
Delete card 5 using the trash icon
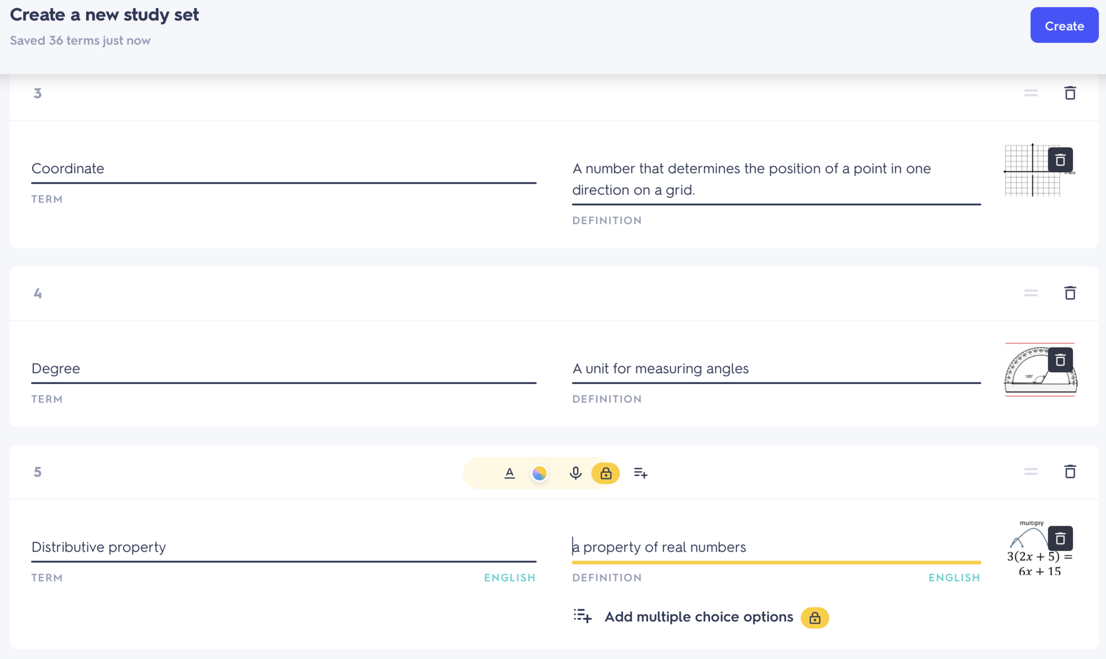(x=1070, y=472)
